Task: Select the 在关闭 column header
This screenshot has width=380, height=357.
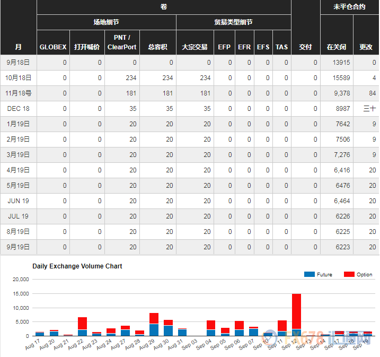Action: coord(336,47)
